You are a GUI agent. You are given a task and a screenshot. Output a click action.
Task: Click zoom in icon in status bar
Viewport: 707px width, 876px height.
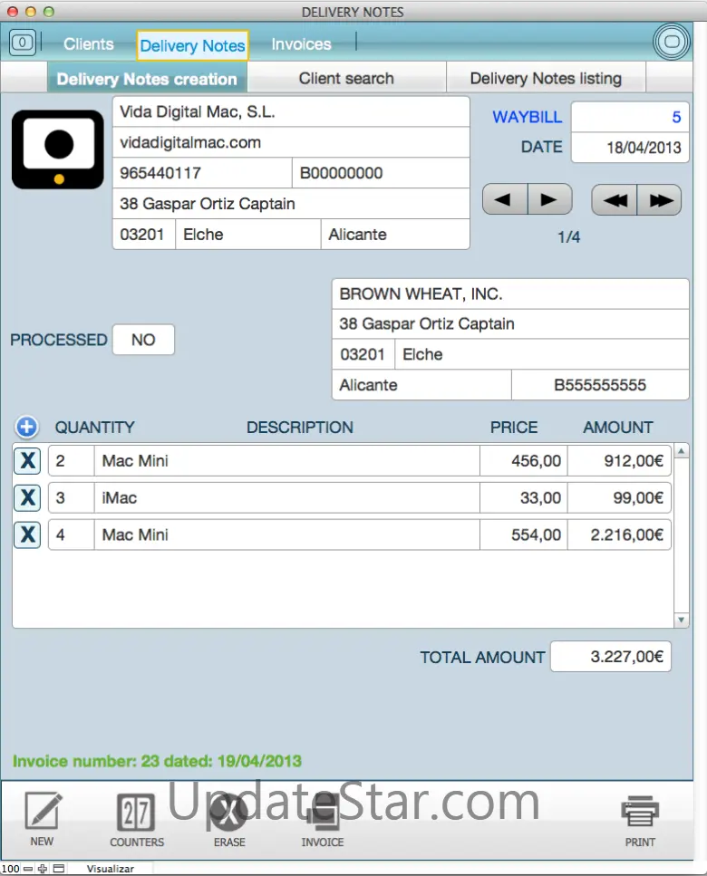(x=43, y=869)
